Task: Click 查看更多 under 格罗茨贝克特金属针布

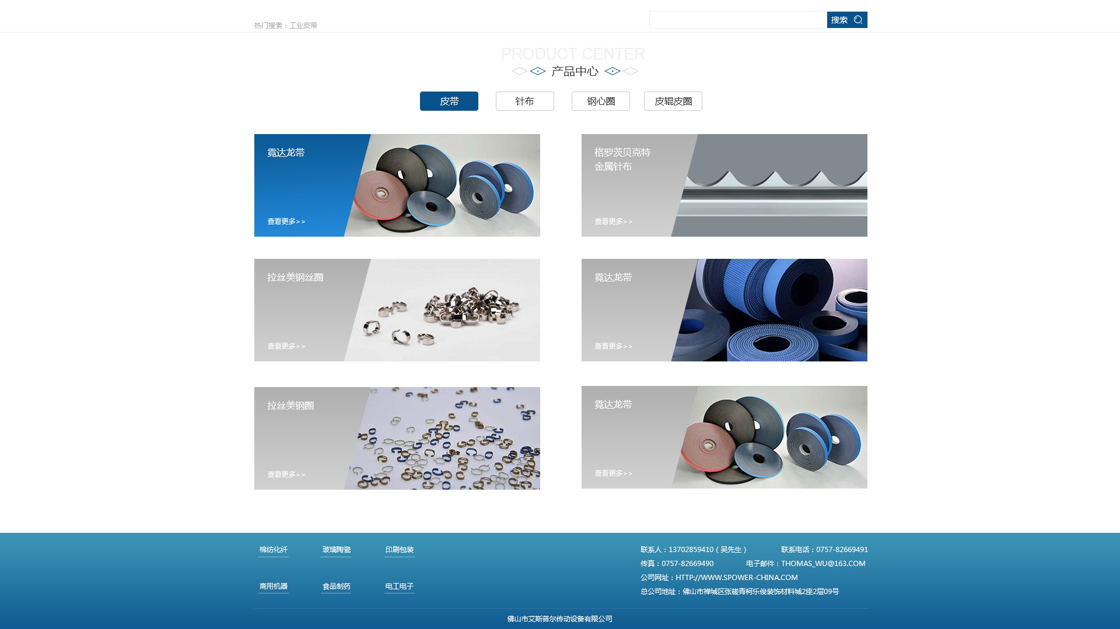Action: click(613, 222)
